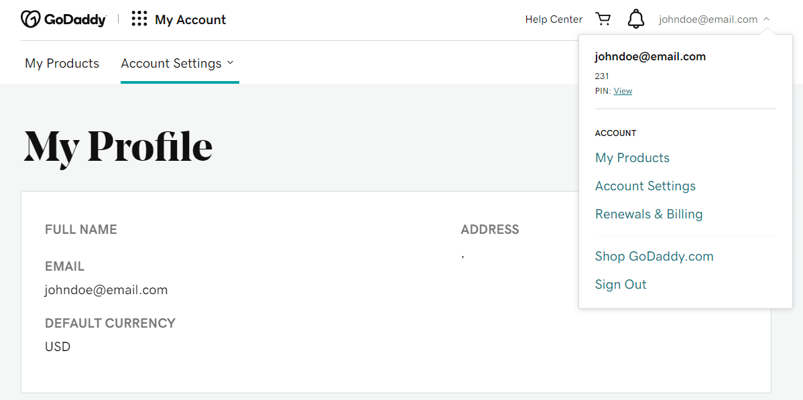
Task: Open the Help Center
Action: click(x=554, y=19)
